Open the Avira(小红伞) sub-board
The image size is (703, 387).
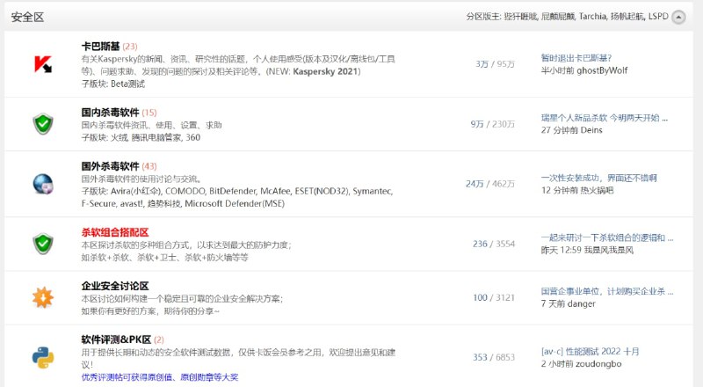click(x=136, y=191)
